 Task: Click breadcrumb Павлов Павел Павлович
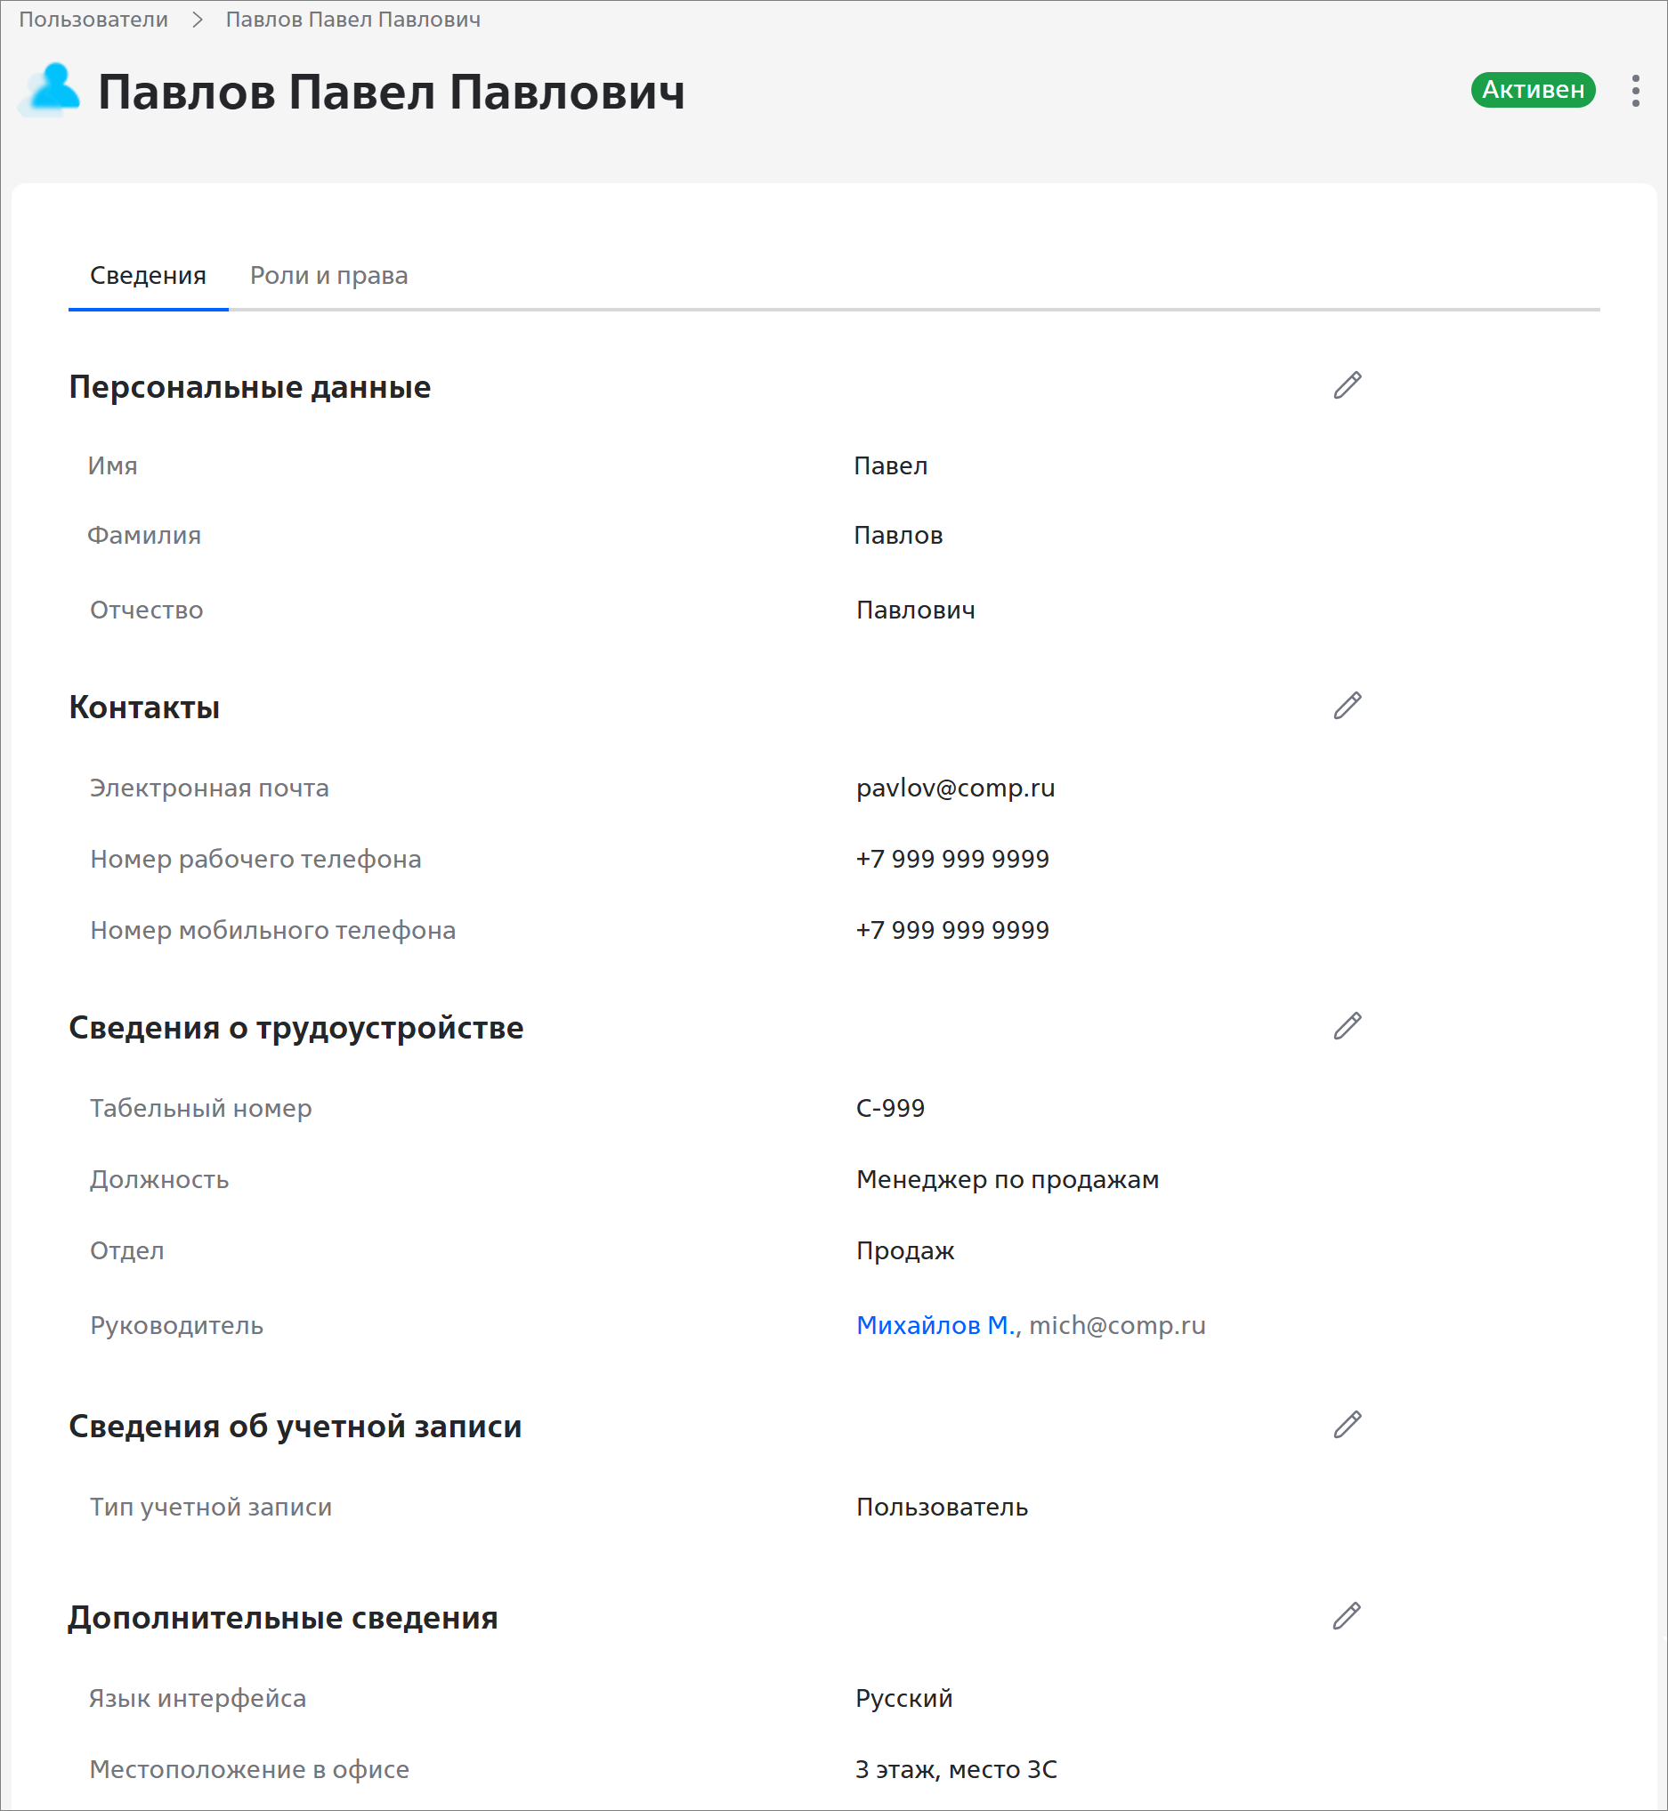[353, 20]
